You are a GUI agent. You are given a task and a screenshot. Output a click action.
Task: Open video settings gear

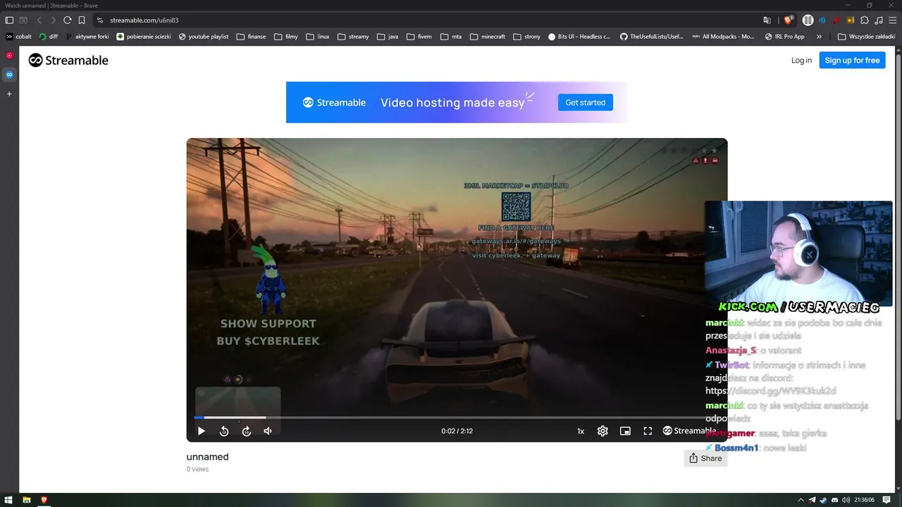click(x=603, y=431)
